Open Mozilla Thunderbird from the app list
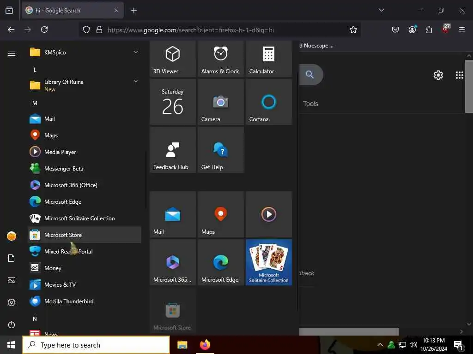The height and width of the screenshot is (354, 473). 85,301
